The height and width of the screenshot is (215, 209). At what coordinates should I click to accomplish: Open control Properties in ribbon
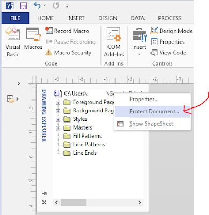coord(168,42)
